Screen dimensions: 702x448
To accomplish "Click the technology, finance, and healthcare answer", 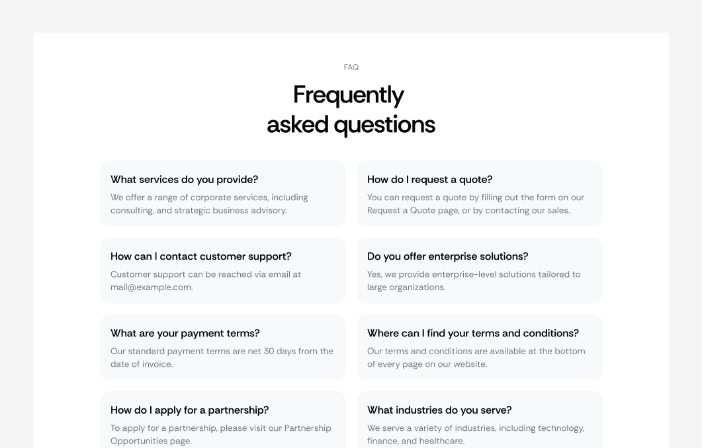I will (x=476, y=434).
